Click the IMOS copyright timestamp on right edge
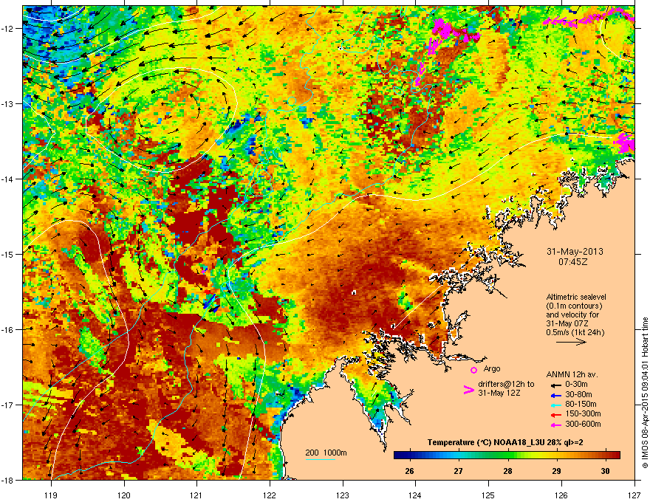 645,393
